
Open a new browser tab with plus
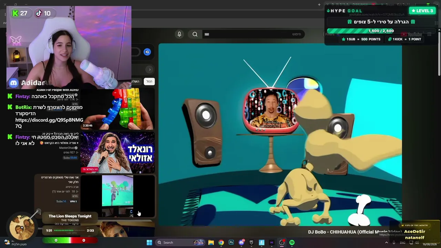point(319,4)
